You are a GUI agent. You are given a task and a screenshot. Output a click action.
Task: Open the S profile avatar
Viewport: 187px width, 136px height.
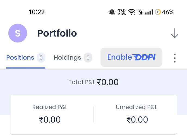click(18, 33)
